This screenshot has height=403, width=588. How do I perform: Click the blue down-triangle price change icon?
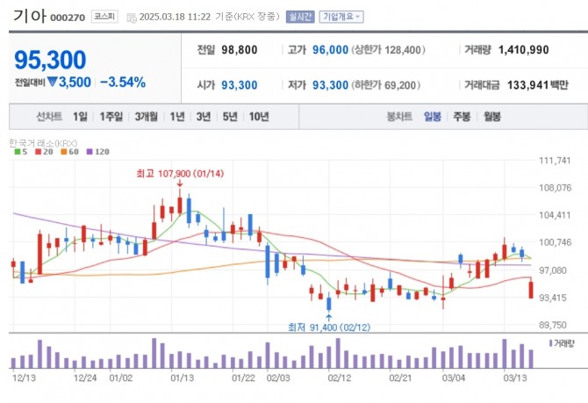[53, 83]
